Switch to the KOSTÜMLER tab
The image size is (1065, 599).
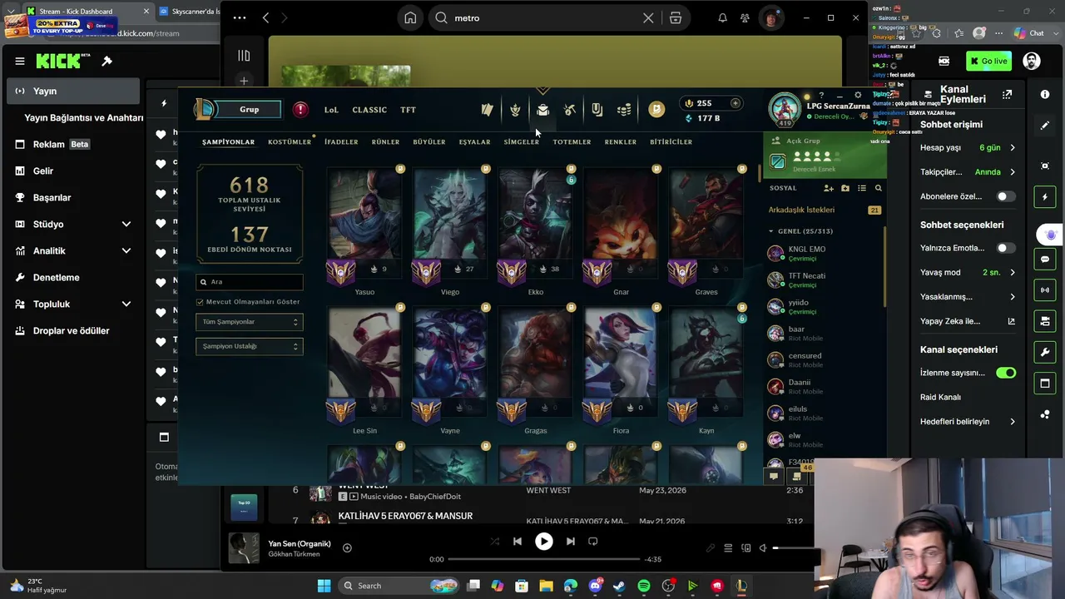(290, 141)
